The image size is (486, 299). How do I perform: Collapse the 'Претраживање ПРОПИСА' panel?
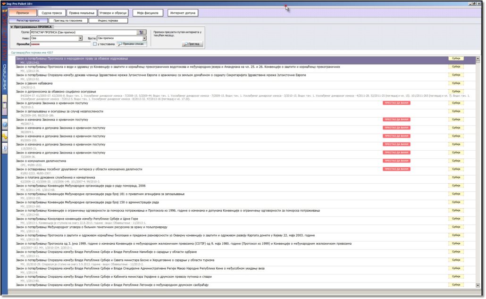(x=12, y=27)
